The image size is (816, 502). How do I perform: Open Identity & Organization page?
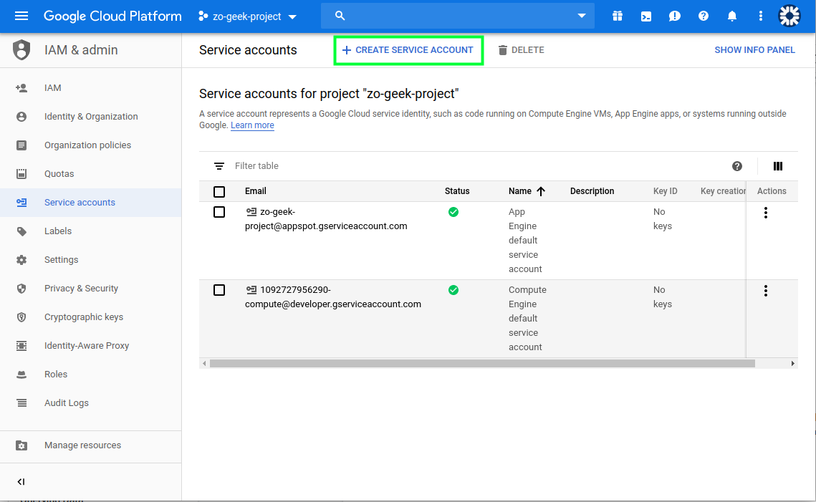(90, 117)
